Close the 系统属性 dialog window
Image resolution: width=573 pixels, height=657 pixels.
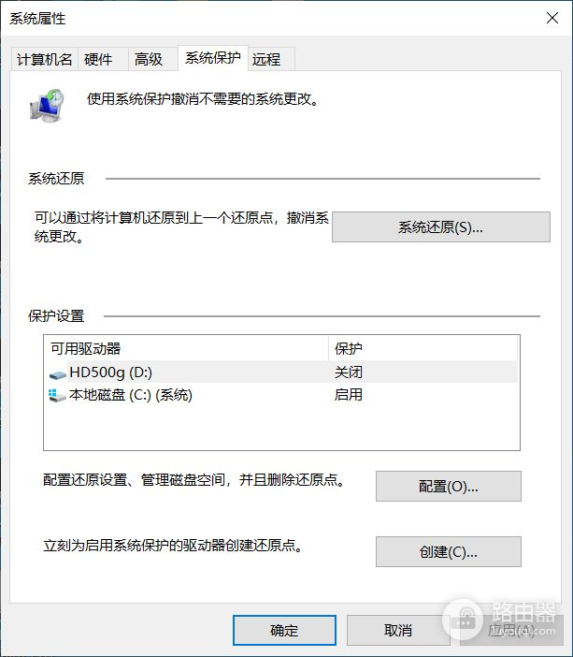click(552, 19)
